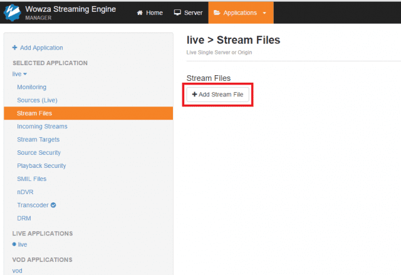Open Playback Security settings
This screenshot has height=275, width=401.
[x=41, y=166]
